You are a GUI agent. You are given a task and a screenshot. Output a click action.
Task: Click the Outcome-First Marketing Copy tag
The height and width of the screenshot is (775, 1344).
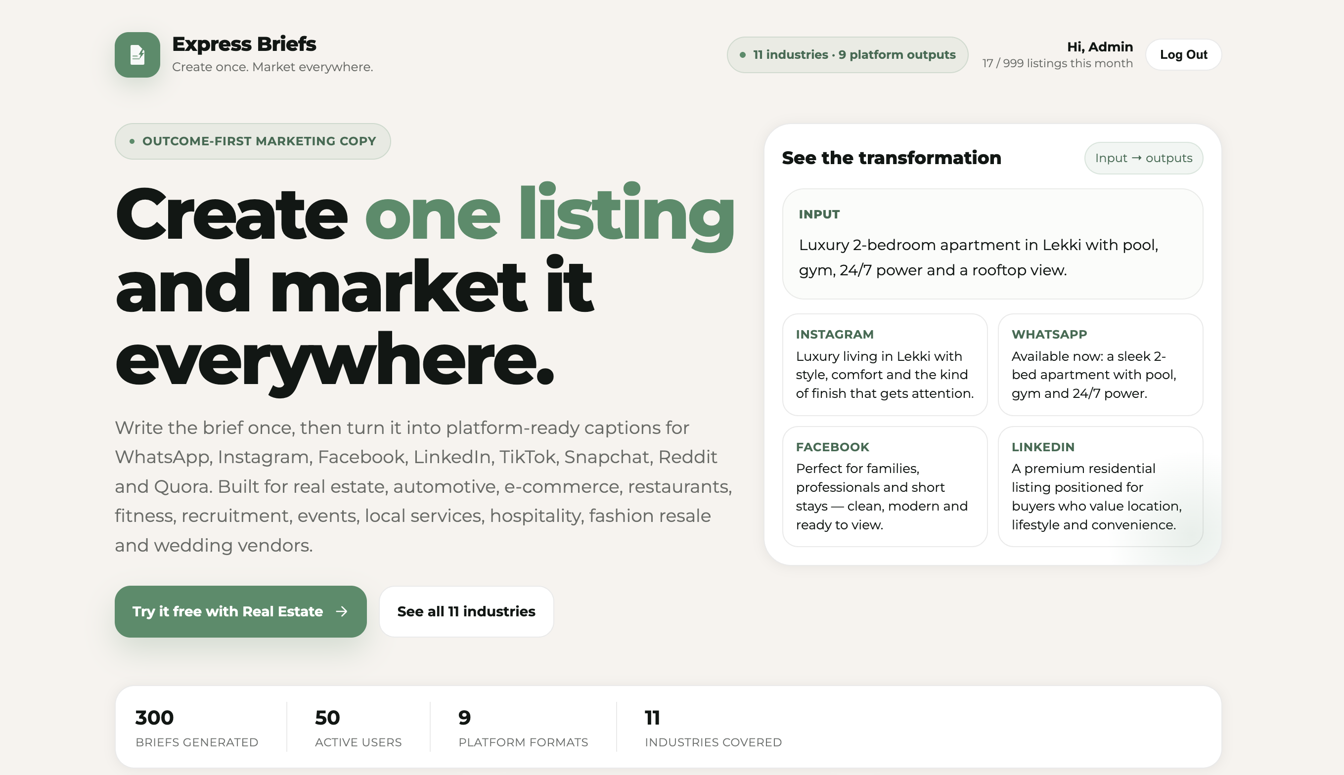coord(252,141)
